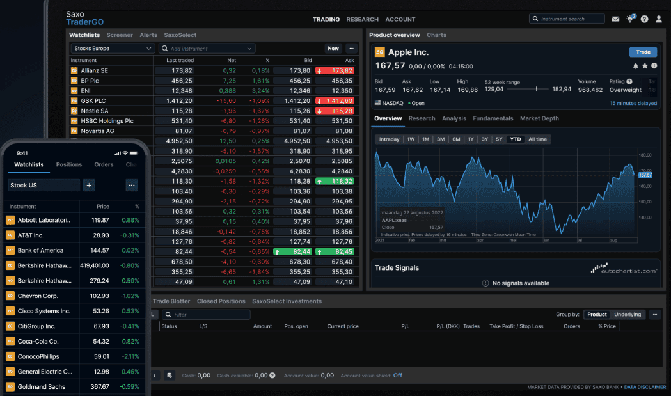This screenshot has height=396, width=671.
Task: Open instrument info via the info icon
Action: [654, 65]
